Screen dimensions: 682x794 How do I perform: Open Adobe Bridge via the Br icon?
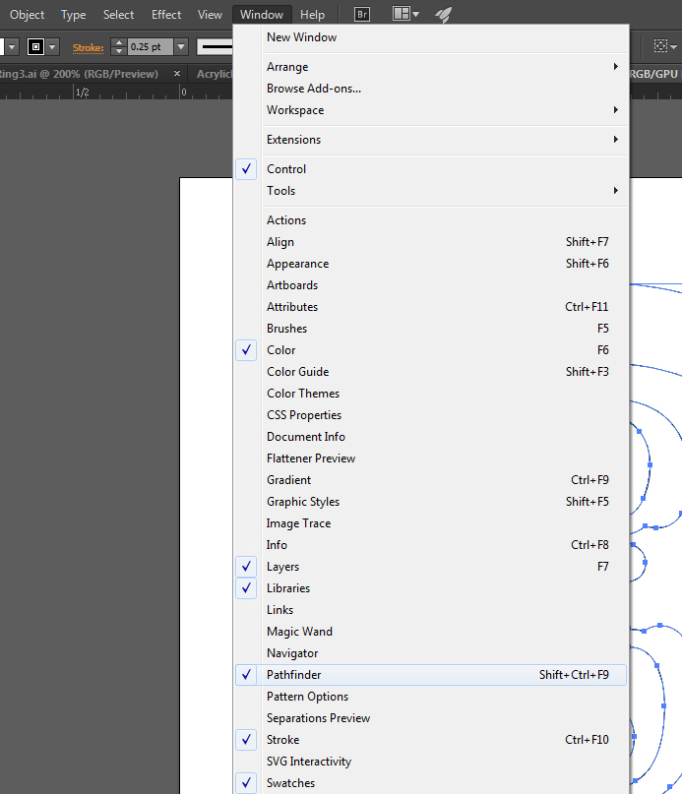362,14
